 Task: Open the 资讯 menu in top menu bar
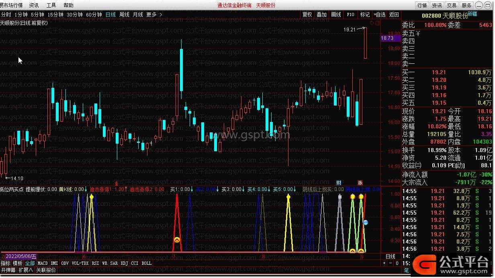click(34, 5)
